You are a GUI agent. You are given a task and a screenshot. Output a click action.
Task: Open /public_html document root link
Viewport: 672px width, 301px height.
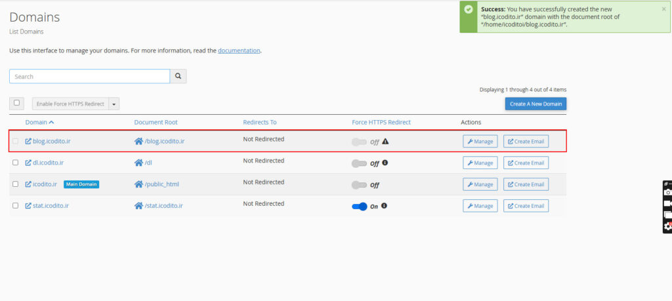click(161, 184)
